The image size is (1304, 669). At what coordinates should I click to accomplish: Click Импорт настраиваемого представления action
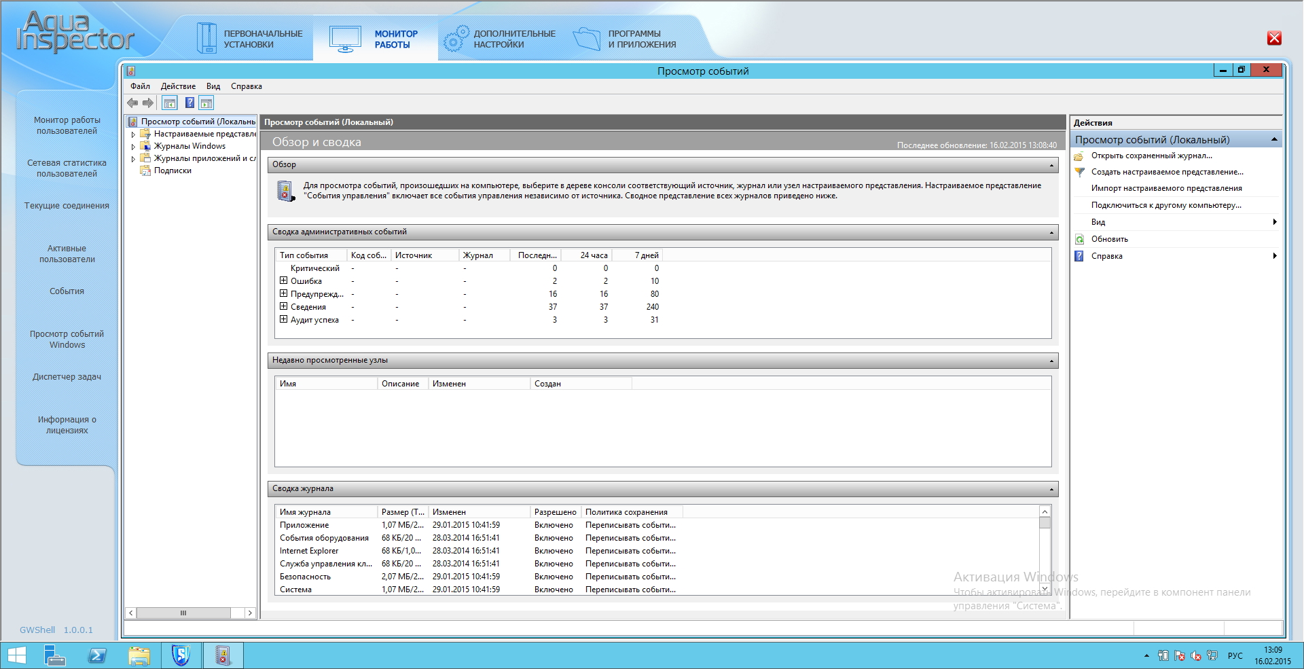coord(1166,188)
